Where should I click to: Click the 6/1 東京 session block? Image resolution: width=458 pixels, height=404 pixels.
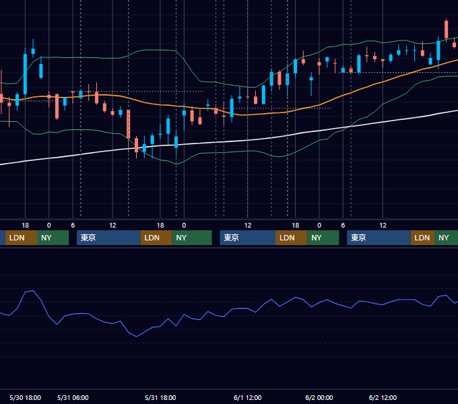[x=248, y=238]
